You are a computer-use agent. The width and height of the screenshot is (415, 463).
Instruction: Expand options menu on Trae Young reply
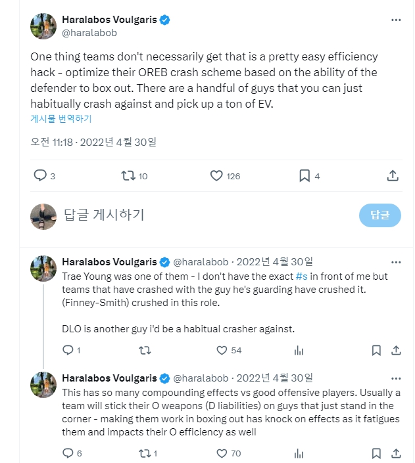click(396, 262)
